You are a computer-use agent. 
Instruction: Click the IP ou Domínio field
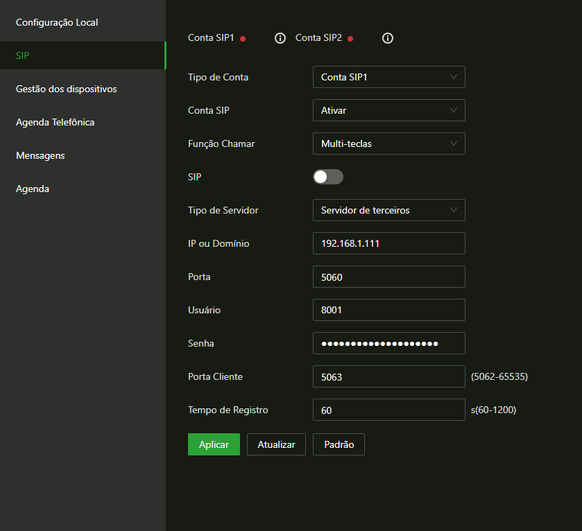[x=389, y=243]
